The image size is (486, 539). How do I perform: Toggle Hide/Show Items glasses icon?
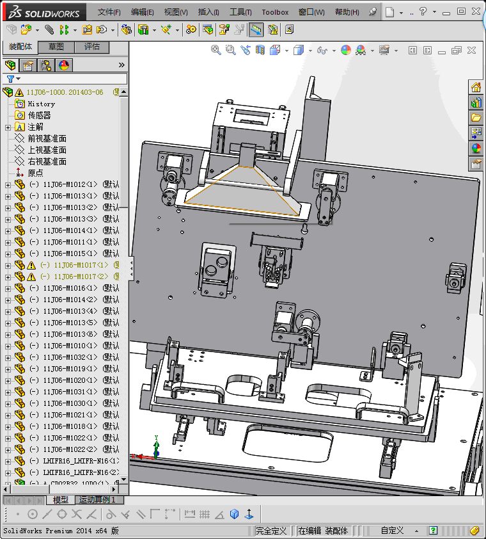[x=323, y=50]
